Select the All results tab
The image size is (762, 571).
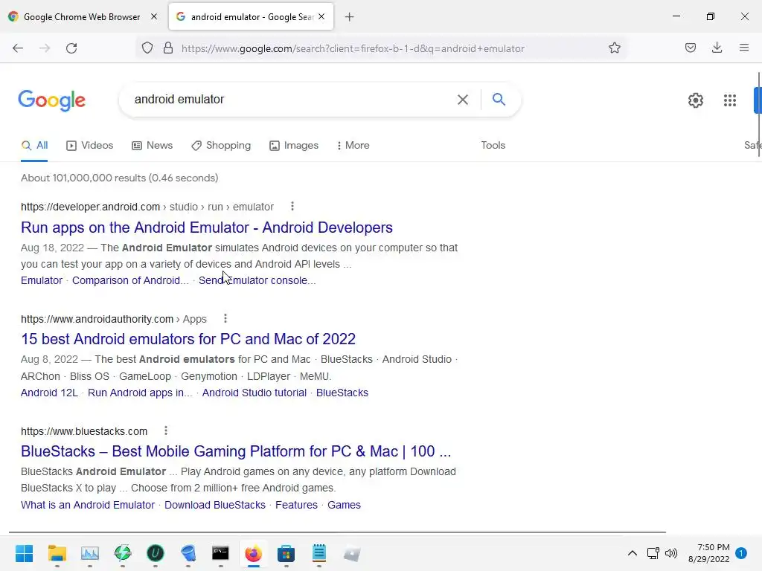[x=34, y=146]
